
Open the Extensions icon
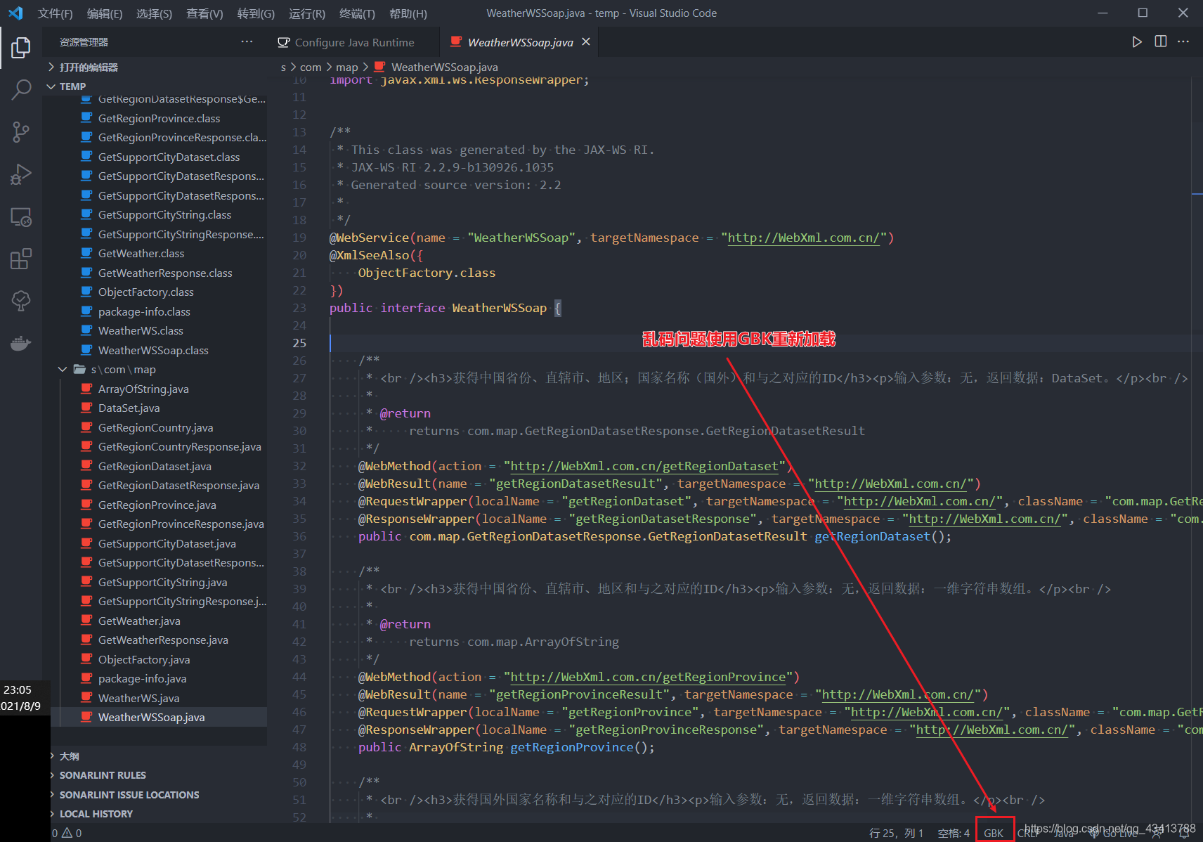tap(20, 259)
